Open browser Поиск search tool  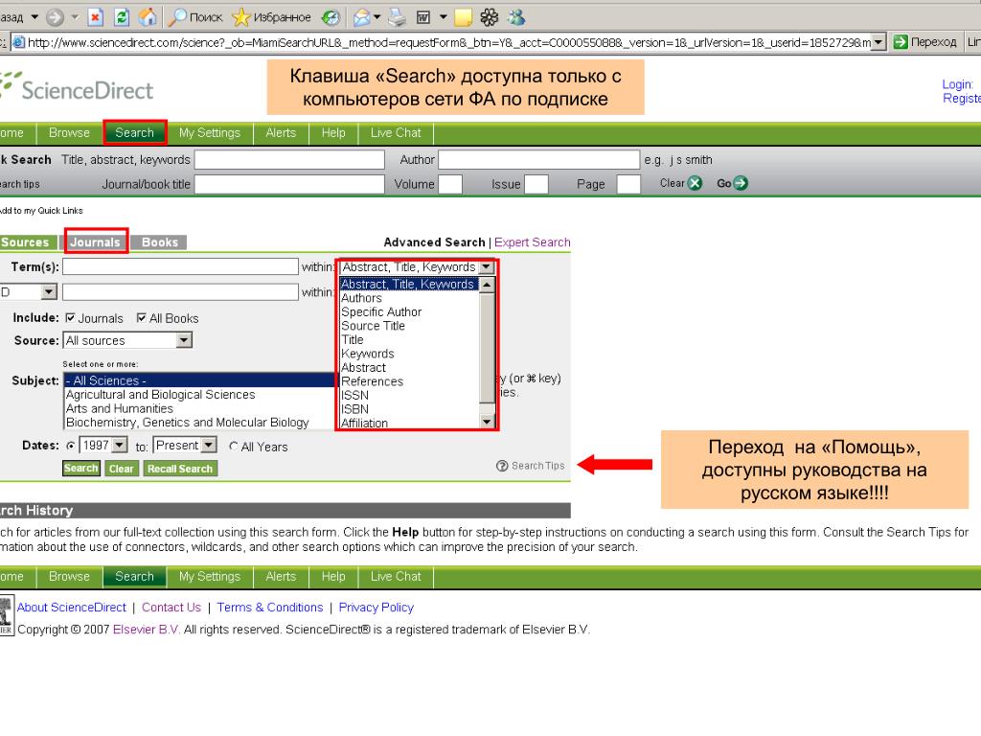point(195,17)
